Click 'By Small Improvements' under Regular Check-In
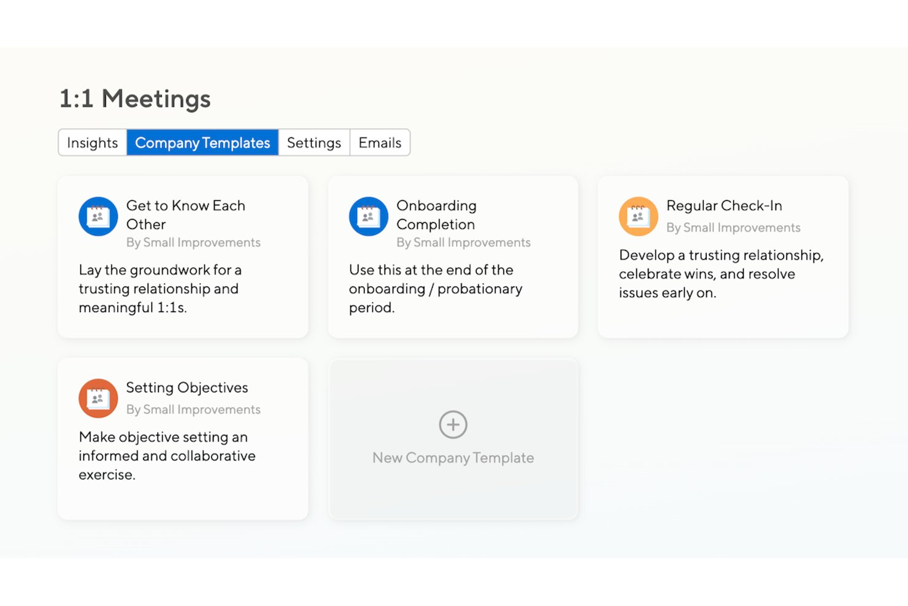908x606 pixels. [x=734, y=228]
